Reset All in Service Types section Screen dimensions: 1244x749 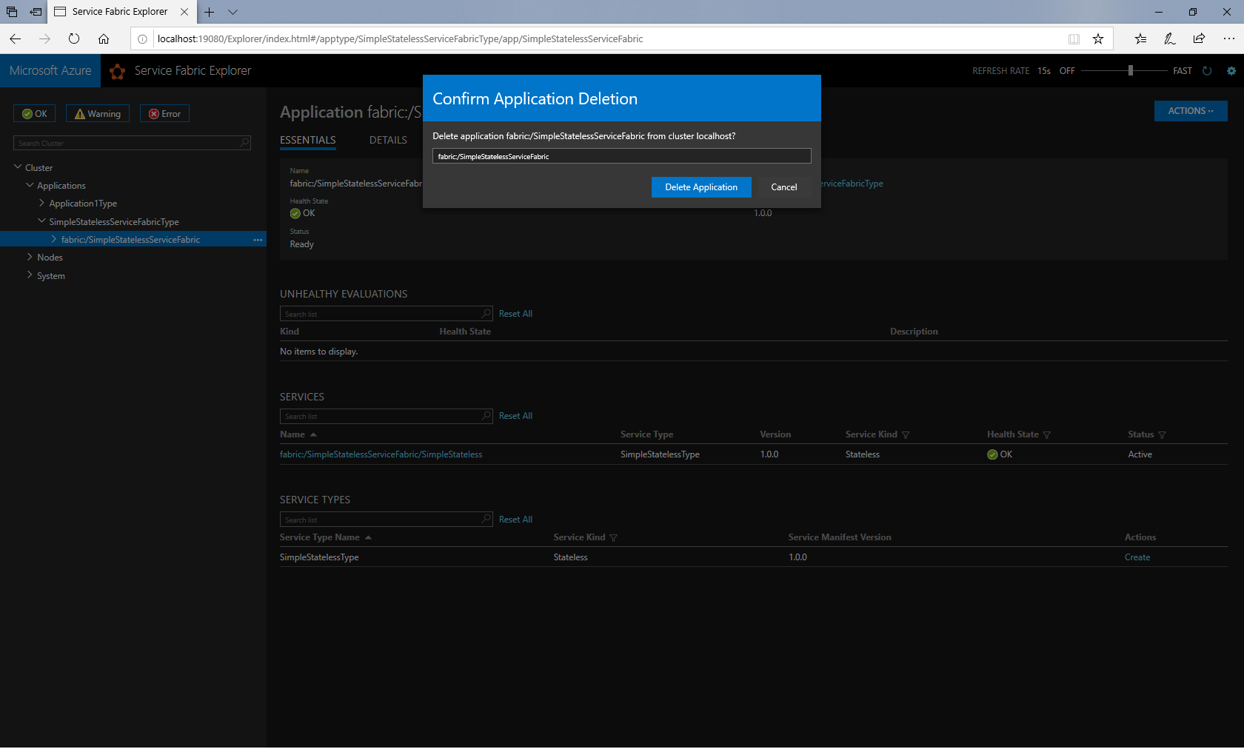[515, 520]
